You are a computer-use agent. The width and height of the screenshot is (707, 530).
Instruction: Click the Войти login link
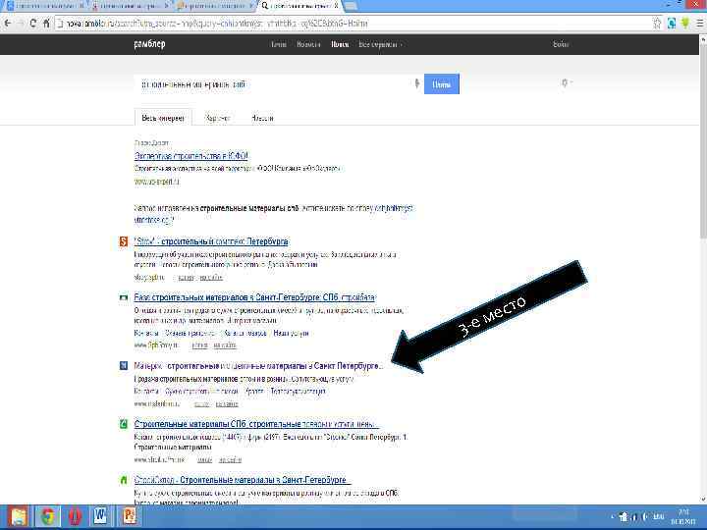561,44
